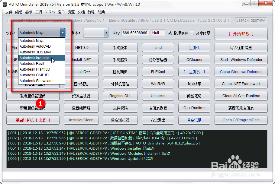Open the 资源 menu

point(71,12)
